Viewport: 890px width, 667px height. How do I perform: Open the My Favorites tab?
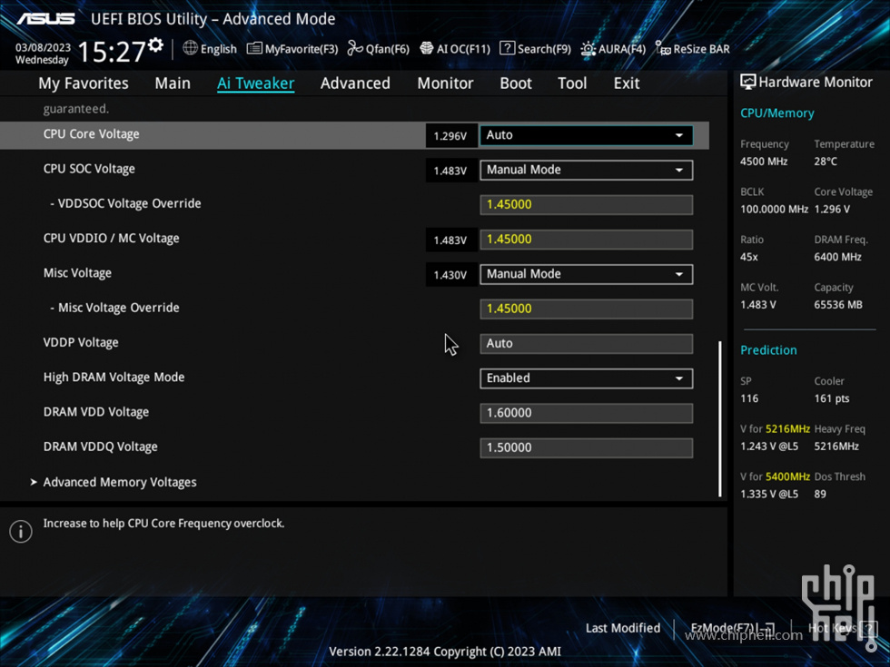click(x=84, y=83)
